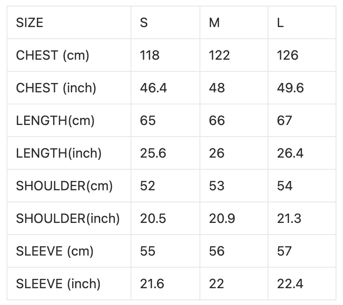Select the 49.6 chest inch value
The image size is (343, 305).
(x=290, y=88)
